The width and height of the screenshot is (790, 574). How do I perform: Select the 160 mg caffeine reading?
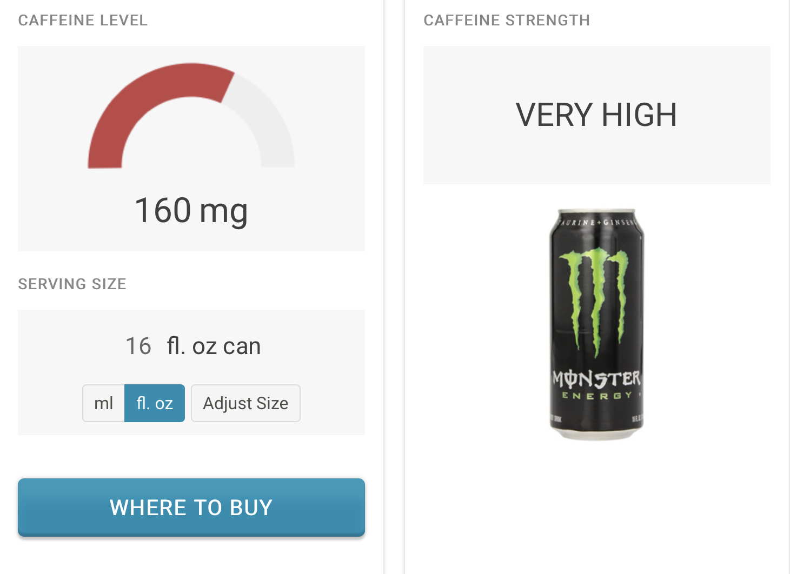point(191,210)
